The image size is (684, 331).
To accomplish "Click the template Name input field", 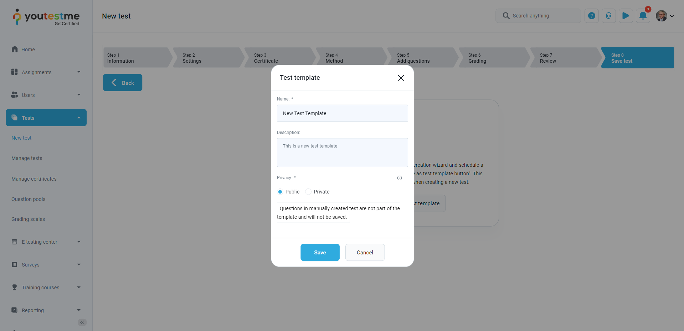I will pyautogui.click(x=342, y=113).
